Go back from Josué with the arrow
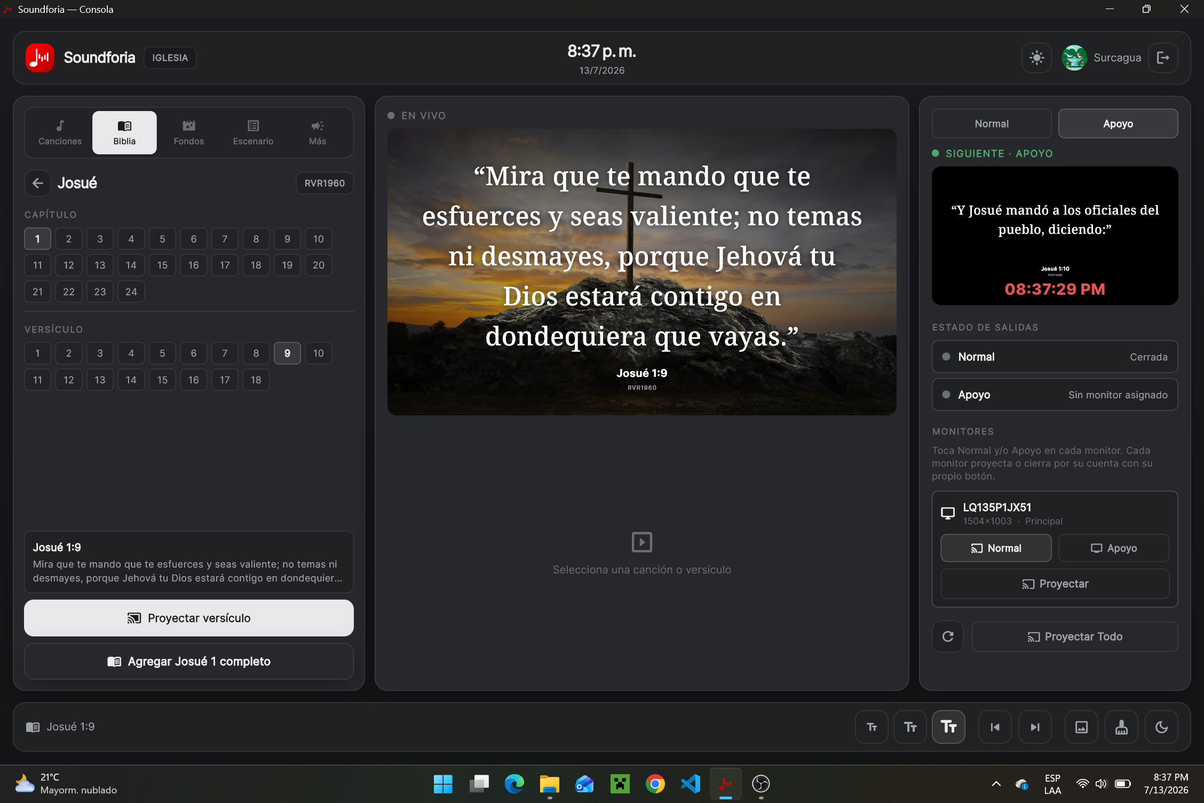 click(x=37, y=183)
